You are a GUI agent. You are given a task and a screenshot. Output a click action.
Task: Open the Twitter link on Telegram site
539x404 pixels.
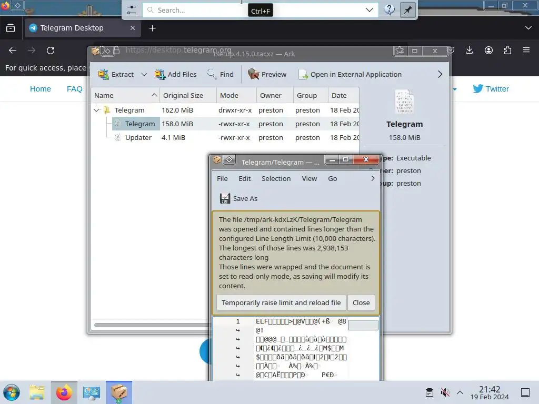[x=491, y=89]
